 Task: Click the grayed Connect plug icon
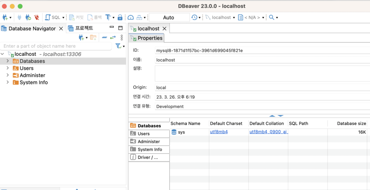coord(20,17)
